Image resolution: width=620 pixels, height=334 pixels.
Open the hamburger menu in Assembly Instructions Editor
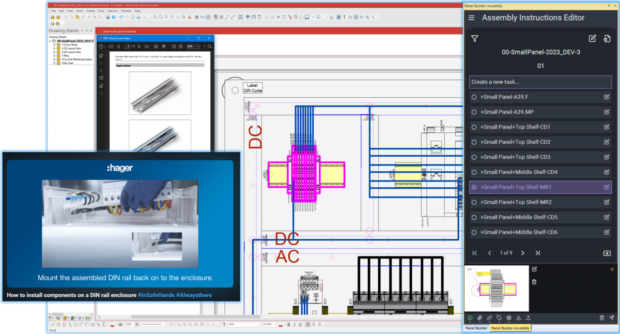coord(472,17)
